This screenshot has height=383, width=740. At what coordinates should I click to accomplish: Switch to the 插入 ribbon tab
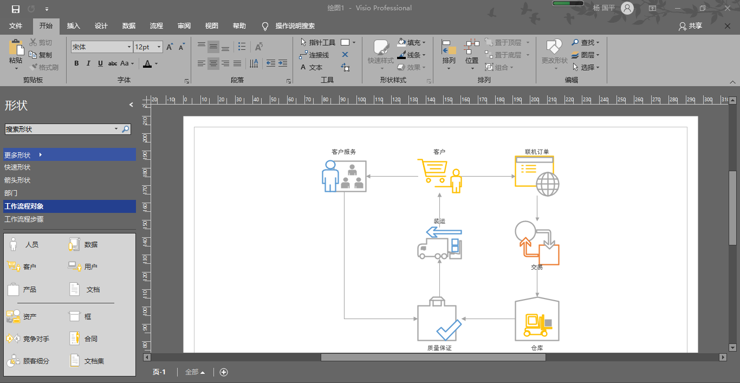point(73,26)
